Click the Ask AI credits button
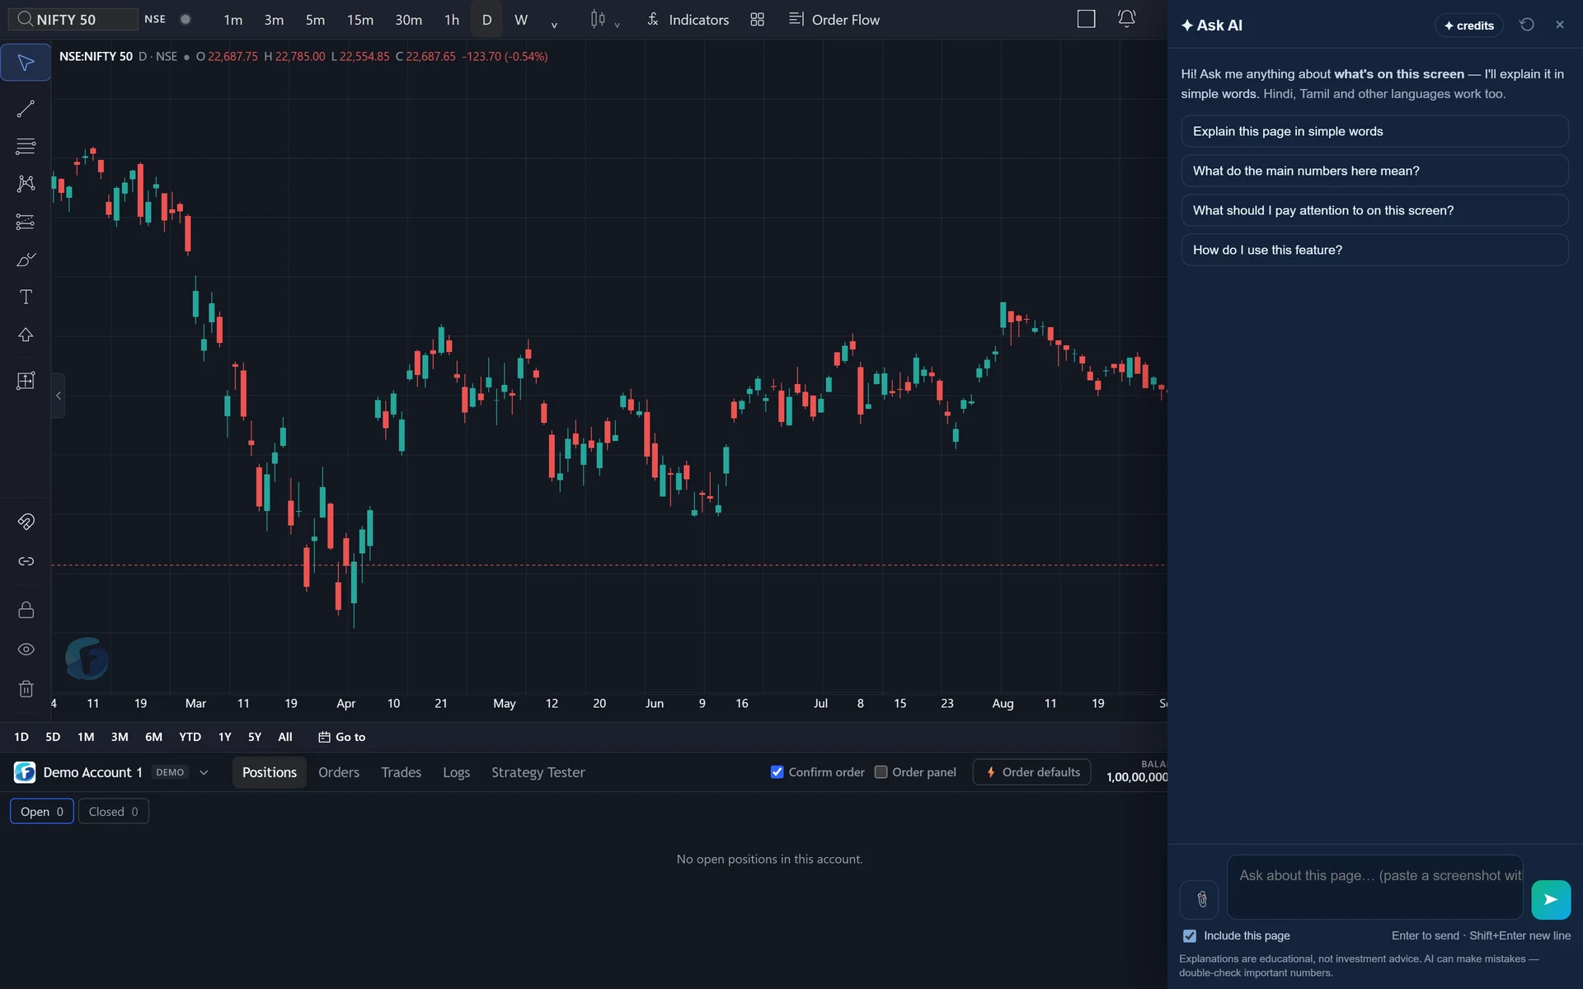 click(1468, 26)
